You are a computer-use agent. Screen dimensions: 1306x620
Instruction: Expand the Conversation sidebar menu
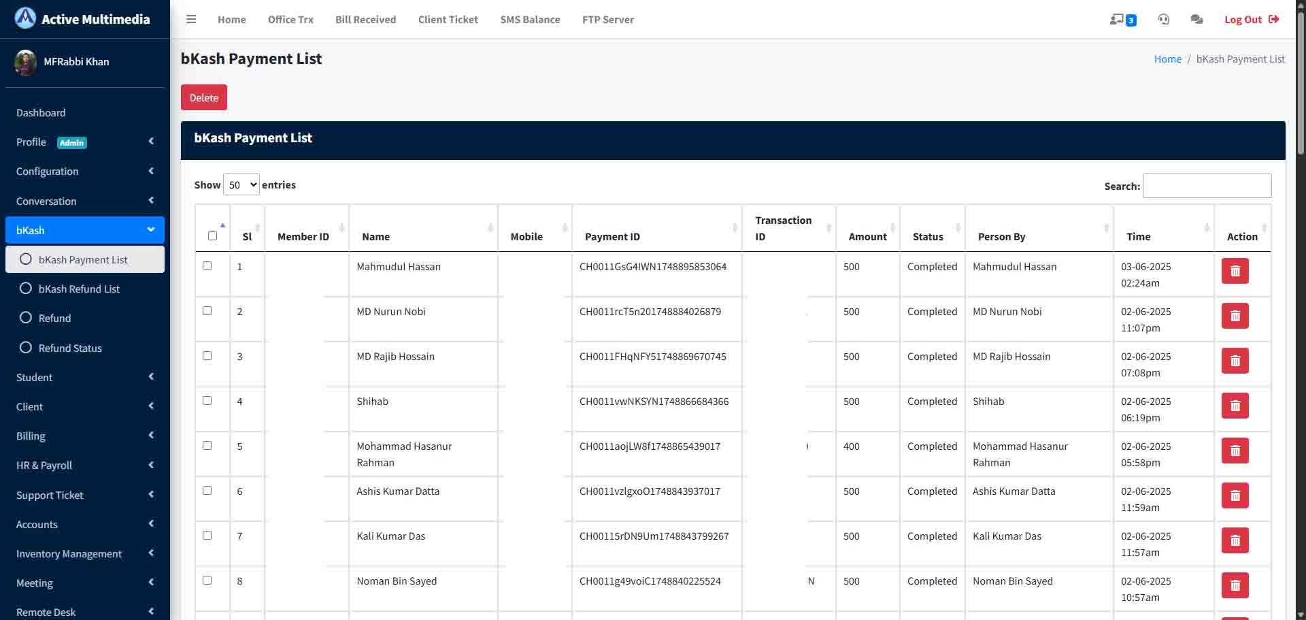pos(85,201)
